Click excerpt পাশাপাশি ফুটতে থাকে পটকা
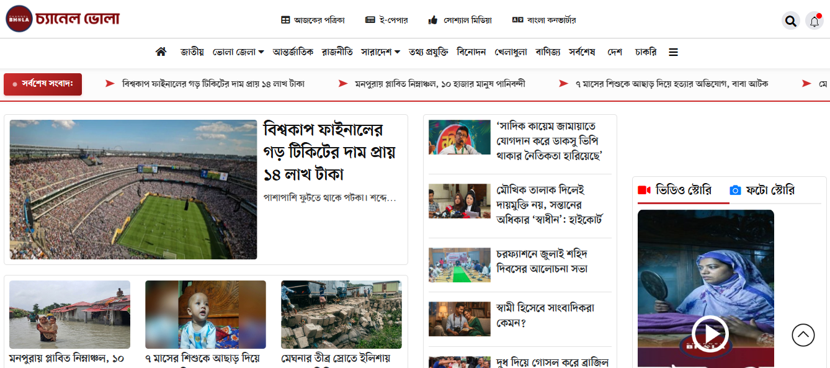This screenshot has height=368, width=830. (330, 198)
